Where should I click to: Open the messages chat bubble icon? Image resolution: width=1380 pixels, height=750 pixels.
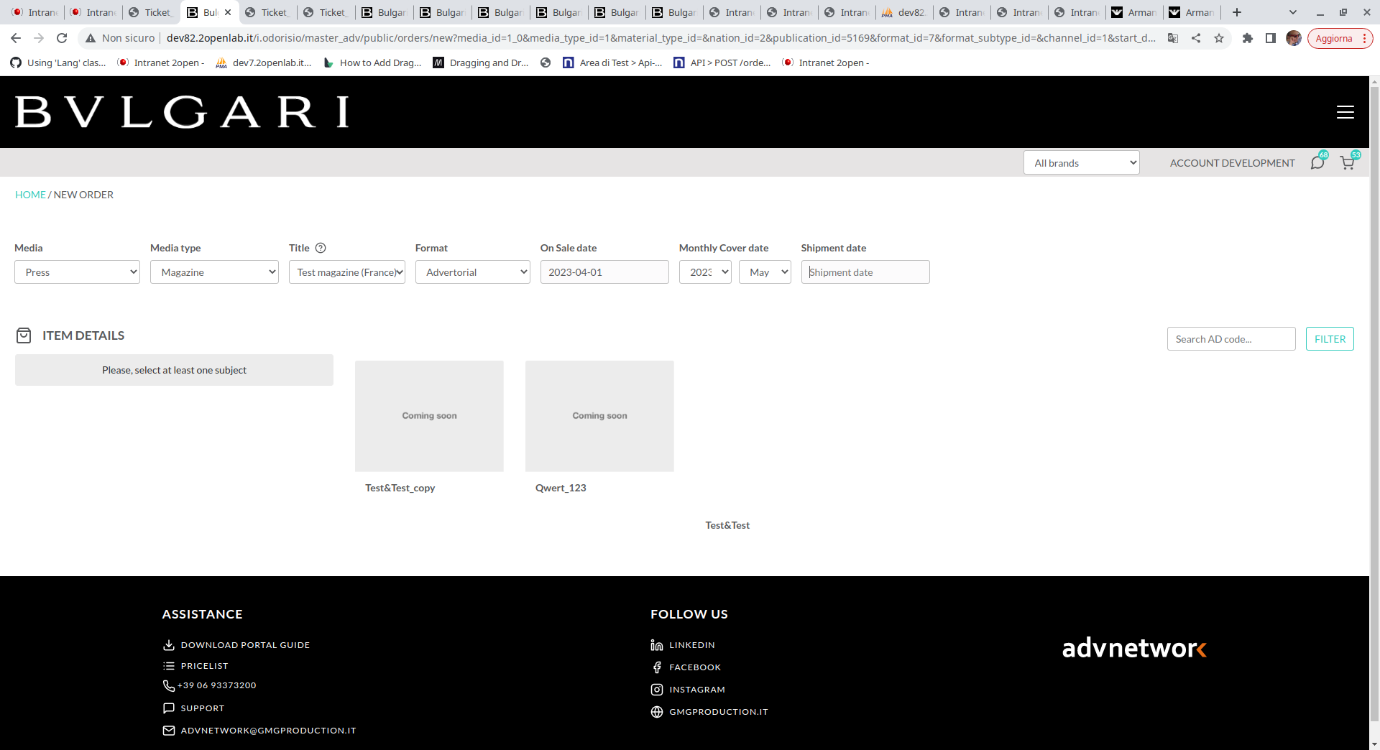(x=1317, y=163)
